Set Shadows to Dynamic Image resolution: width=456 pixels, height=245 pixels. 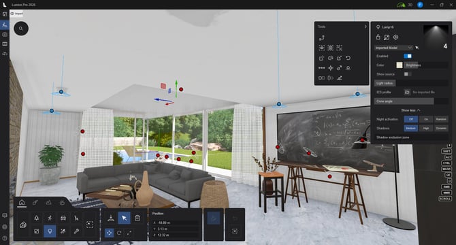(441, 128)
